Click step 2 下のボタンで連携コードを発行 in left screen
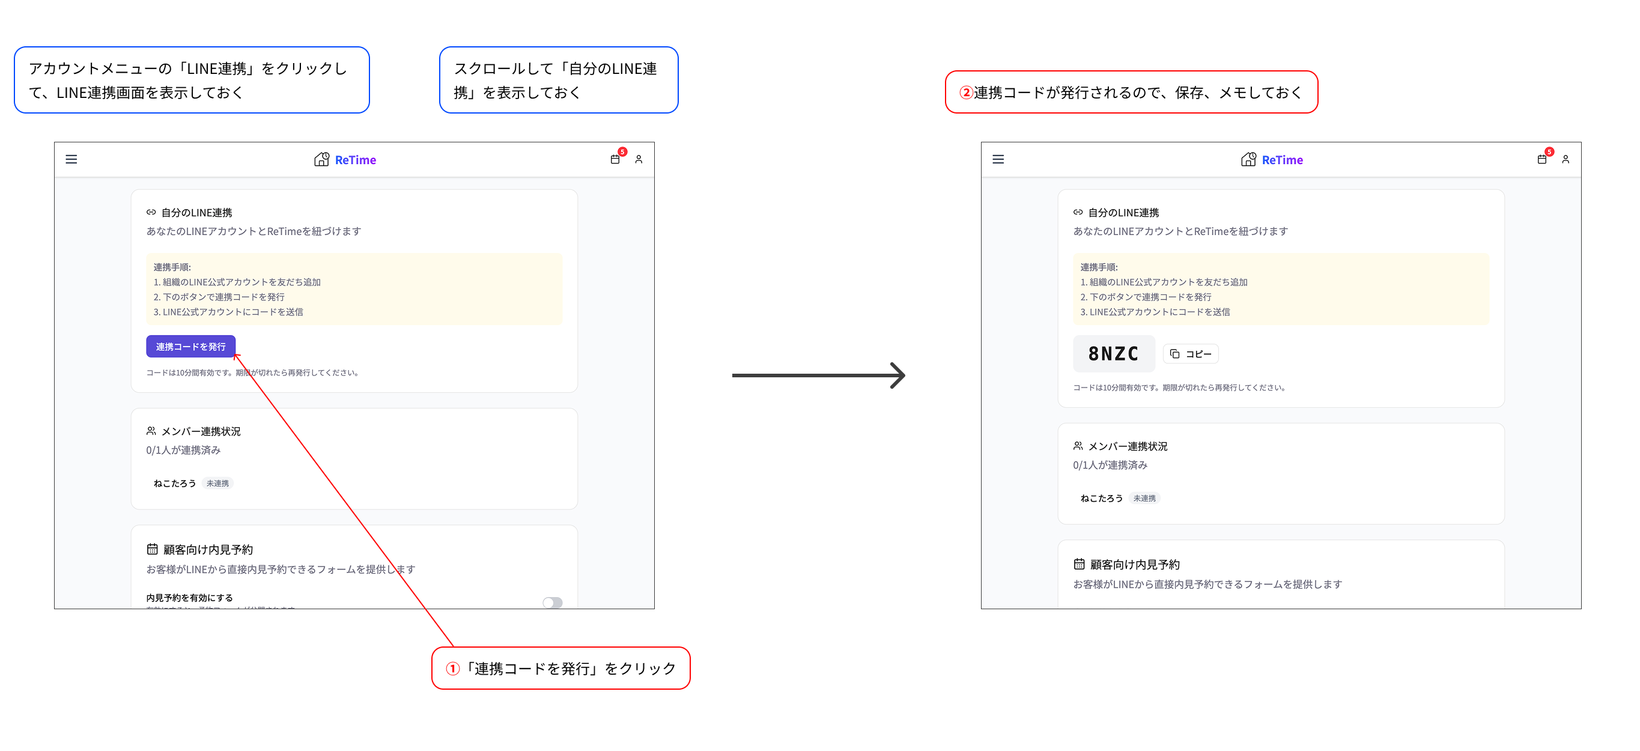The height and width of the screenshot is (751, 1640). (x=219, y=297)
